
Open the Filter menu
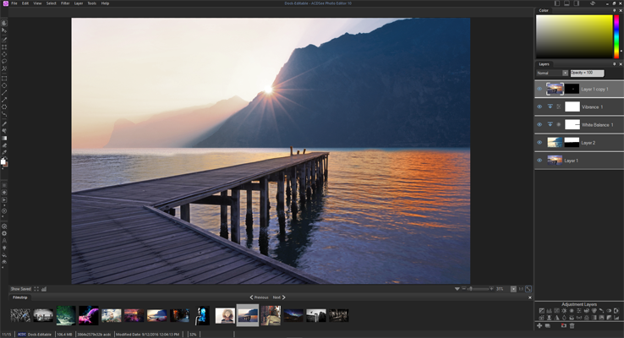pyautogui.click(x=65, y=3)
